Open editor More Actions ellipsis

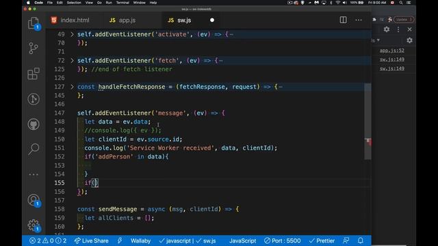point(359,20)
